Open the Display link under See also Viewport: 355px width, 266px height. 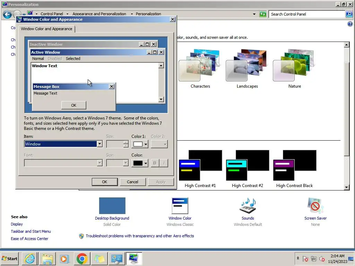tap(17, 224)
